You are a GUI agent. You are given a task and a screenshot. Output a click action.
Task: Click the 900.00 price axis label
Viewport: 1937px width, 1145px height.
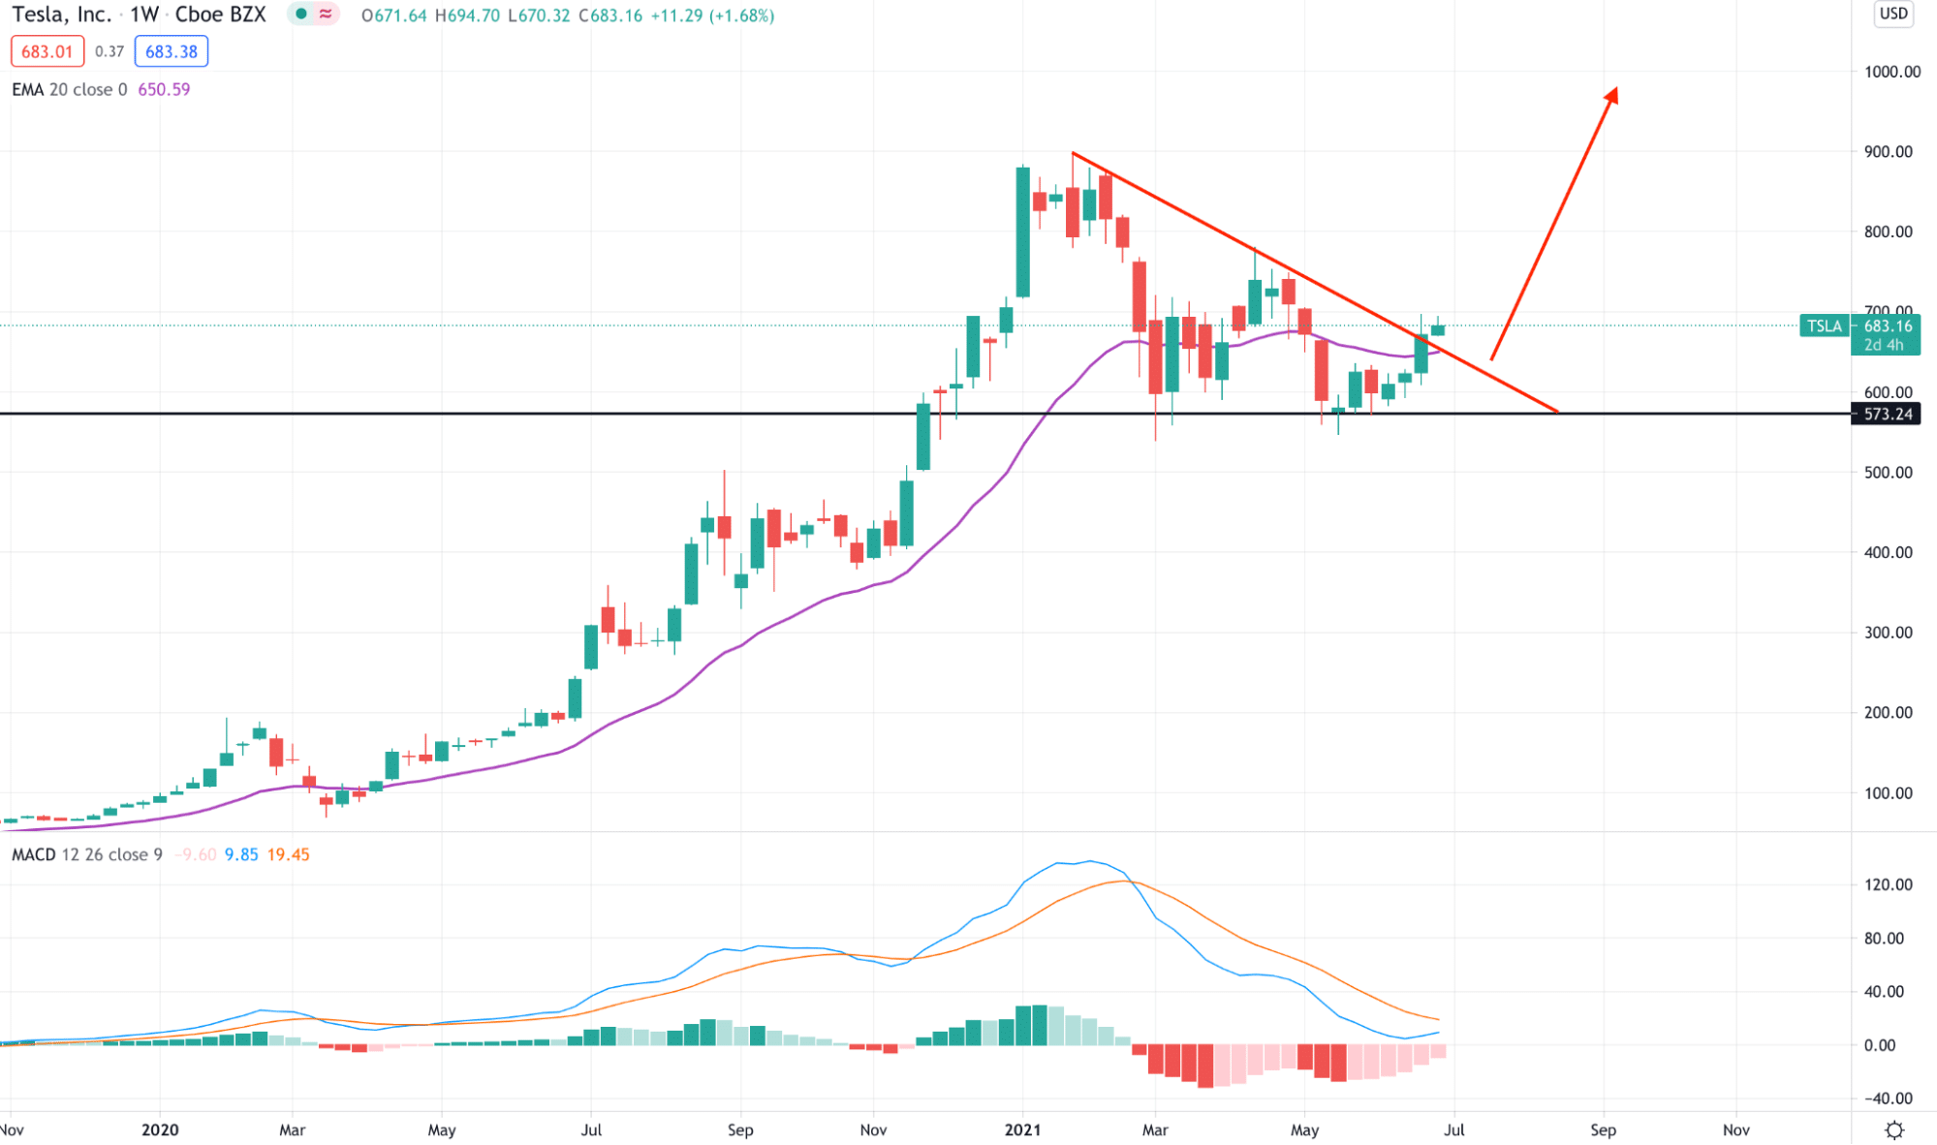(1889, 151)
